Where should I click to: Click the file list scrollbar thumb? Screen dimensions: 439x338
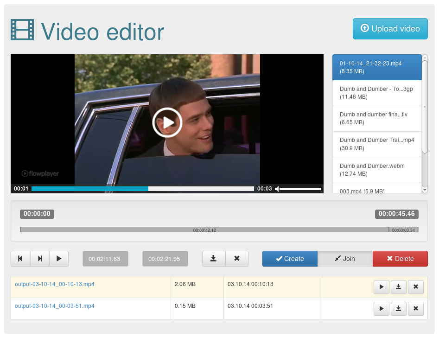tap(425, 107)
